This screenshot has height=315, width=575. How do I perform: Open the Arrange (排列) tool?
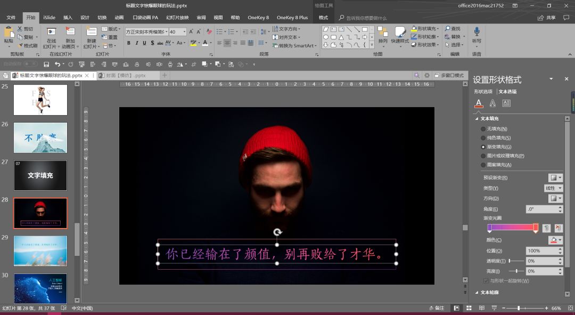(382, 36)
